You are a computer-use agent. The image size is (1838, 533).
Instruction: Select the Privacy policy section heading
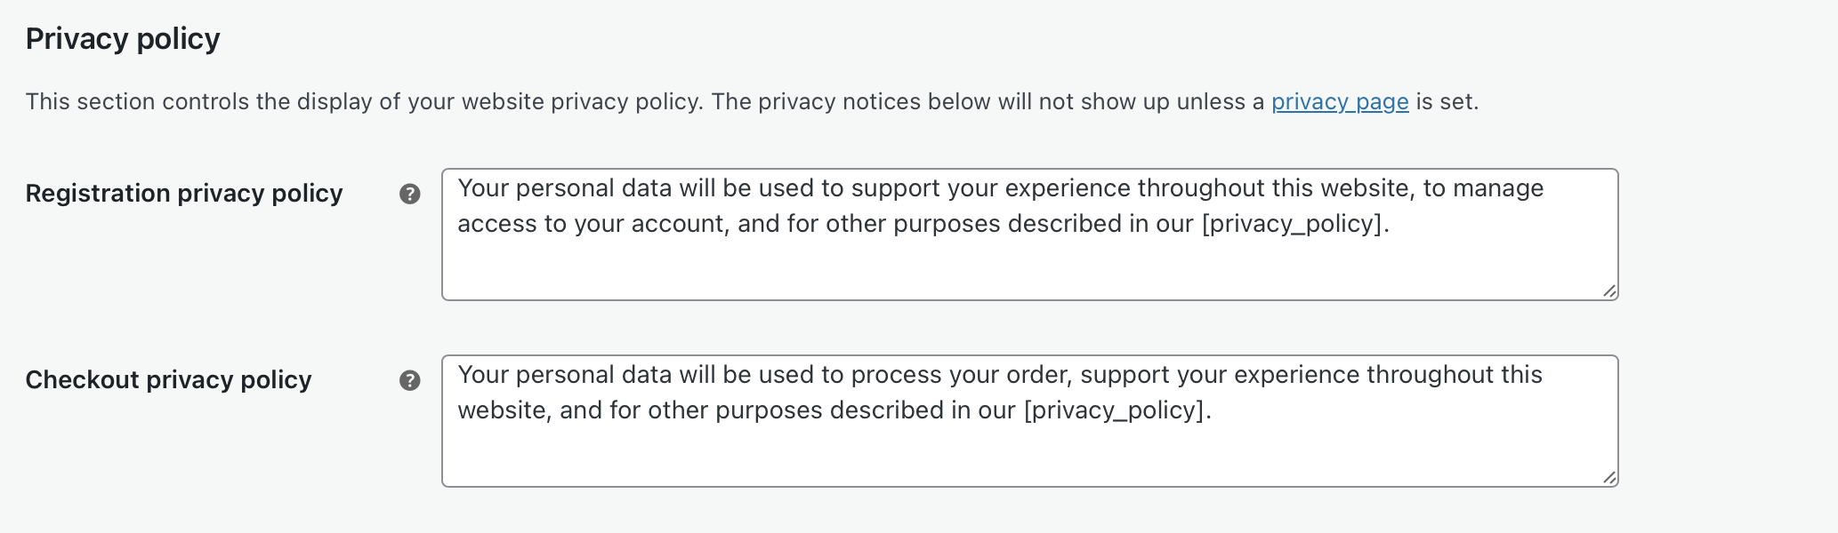click(121, 37)
